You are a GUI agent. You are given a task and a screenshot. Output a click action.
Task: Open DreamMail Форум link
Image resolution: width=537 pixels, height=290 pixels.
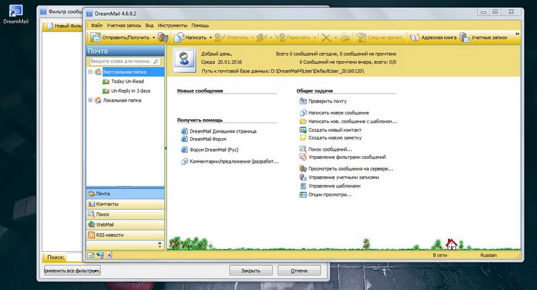click(208, 139)
